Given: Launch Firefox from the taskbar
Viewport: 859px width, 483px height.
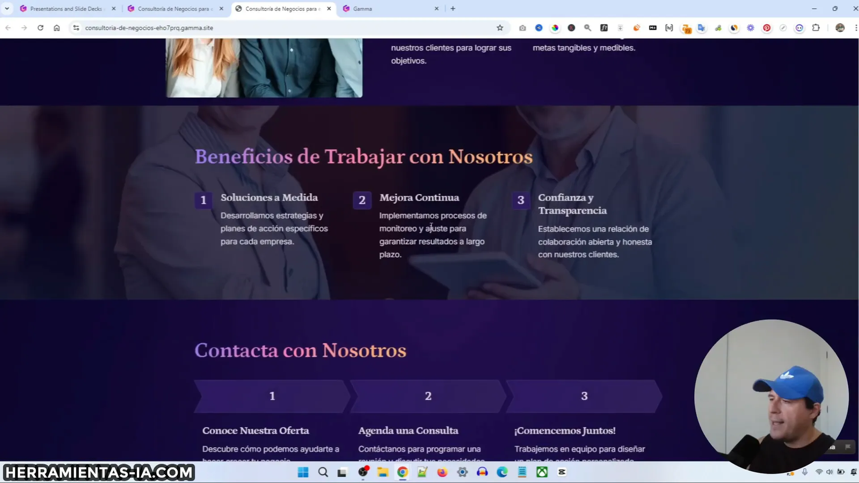Looking at the screenshot, I should (x=442, y=472).
